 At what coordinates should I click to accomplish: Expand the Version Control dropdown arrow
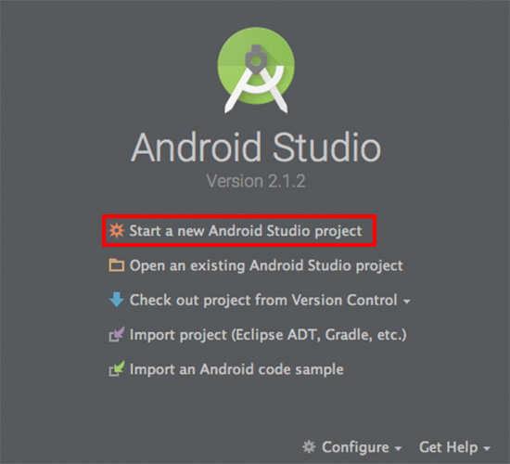(x=406, y=302)
